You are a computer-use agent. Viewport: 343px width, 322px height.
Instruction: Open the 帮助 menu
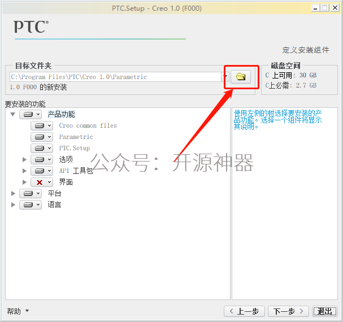point(18,311)
